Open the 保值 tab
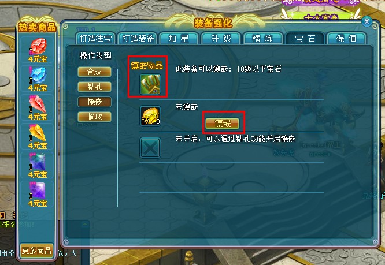The image size is (385, 265). (x=346, y=39)
